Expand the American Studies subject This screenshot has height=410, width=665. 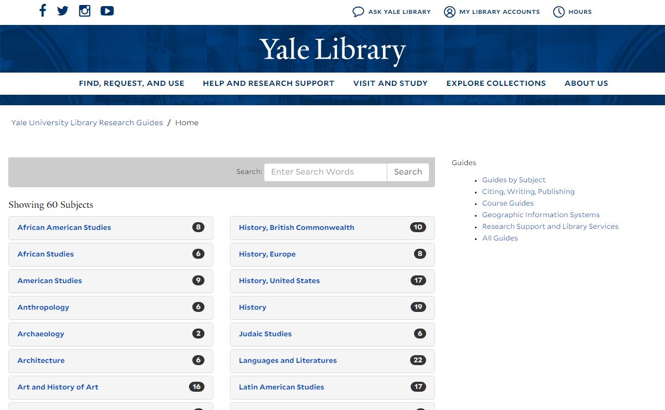111,281
